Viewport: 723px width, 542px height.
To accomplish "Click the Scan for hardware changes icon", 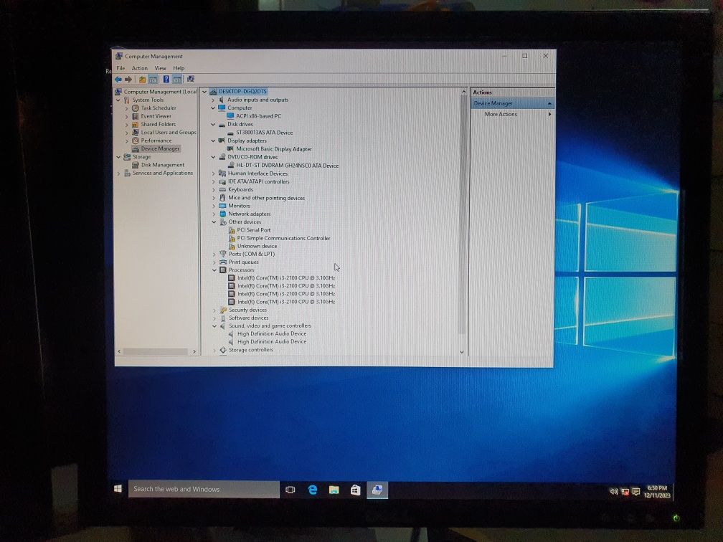I will pos(191,80).
